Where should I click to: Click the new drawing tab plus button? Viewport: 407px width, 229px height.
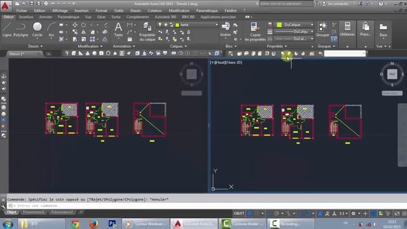[x=48, y=54]
